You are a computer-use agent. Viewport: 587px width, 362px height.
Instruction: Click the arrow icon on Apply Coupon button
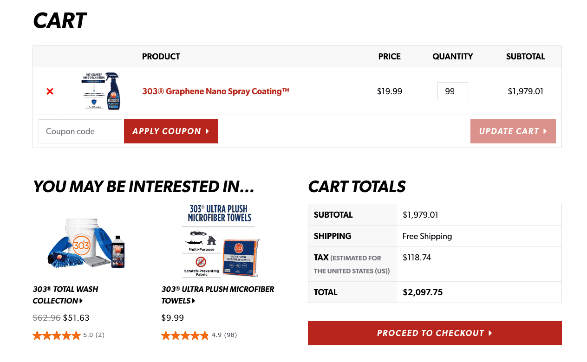[x=207, y=131]
